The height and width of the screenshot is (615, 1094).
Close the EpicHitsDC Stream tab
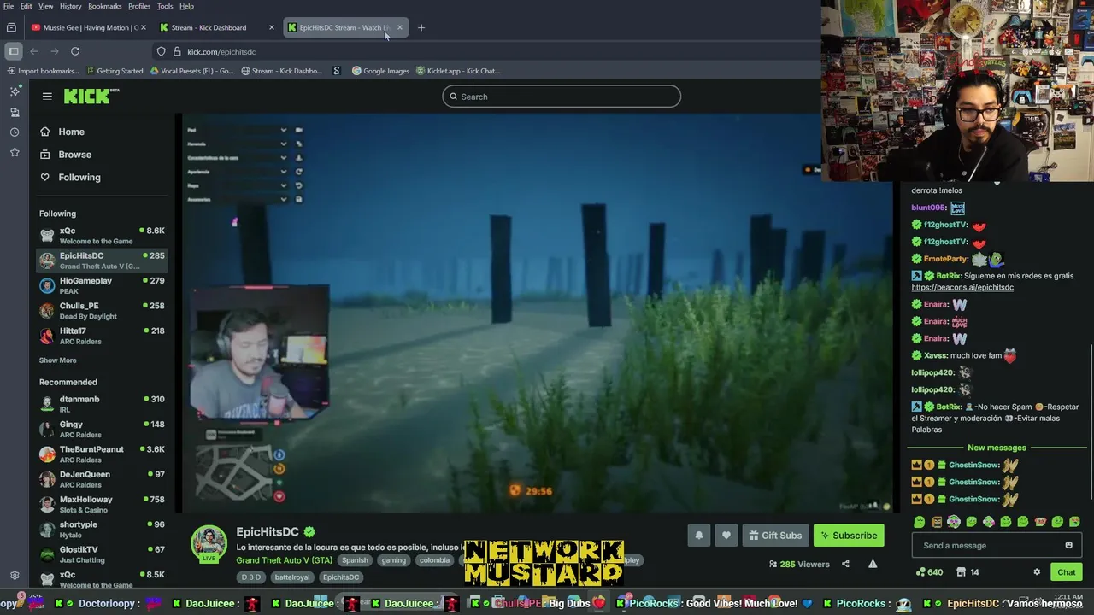(x=399, y=27)
